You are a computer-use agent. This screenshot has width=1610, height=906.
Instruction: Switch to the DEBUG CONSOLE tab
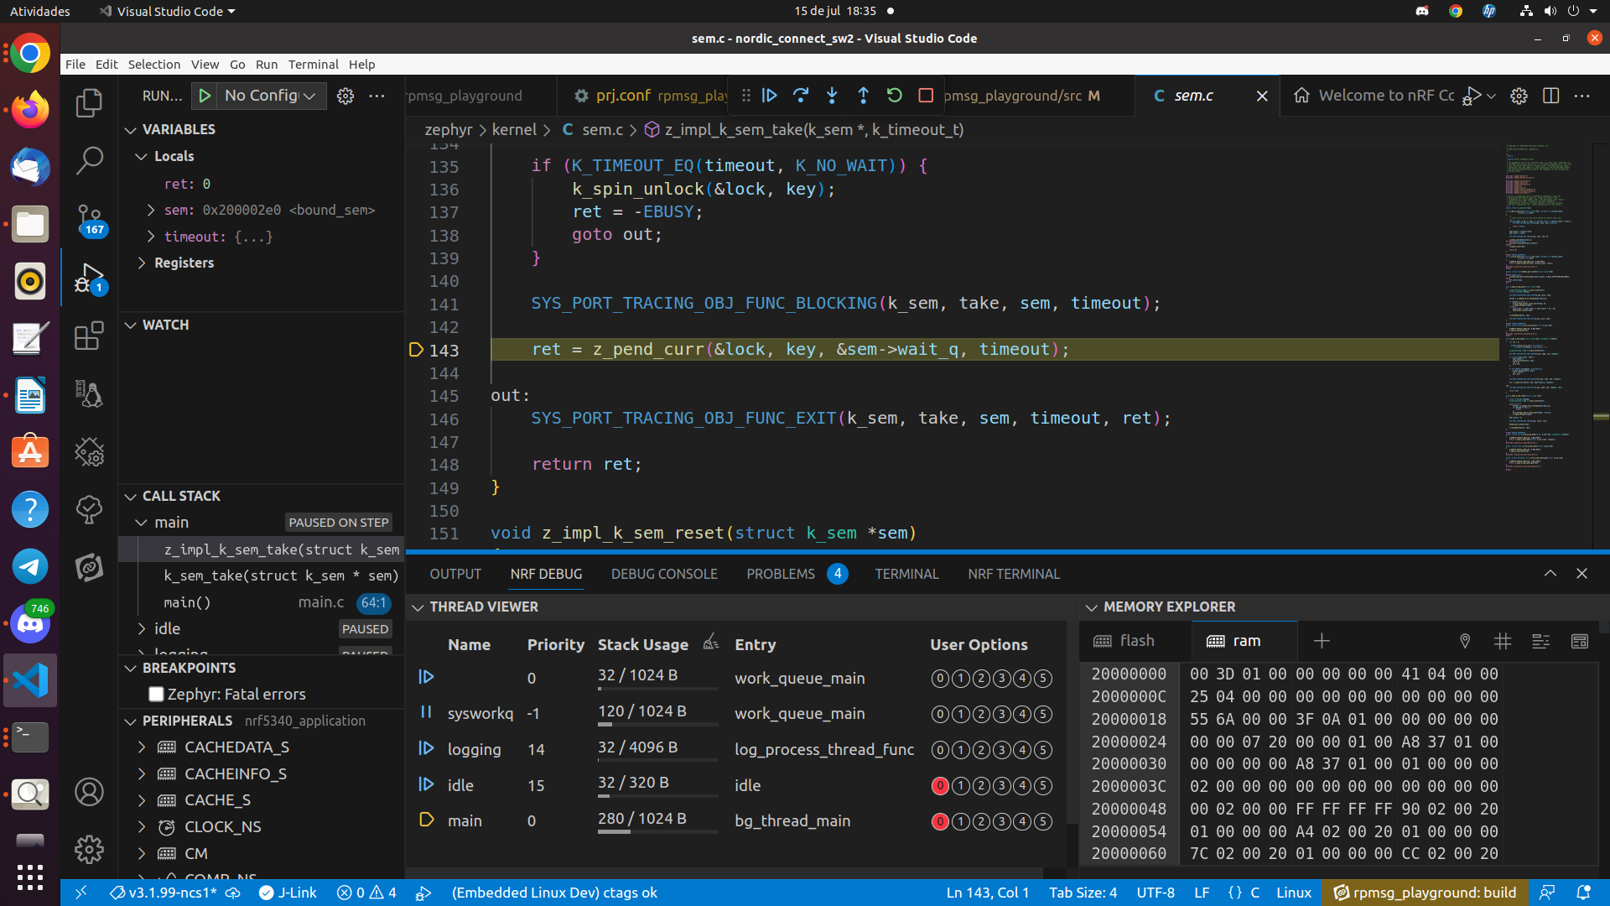tap(664, 574)
